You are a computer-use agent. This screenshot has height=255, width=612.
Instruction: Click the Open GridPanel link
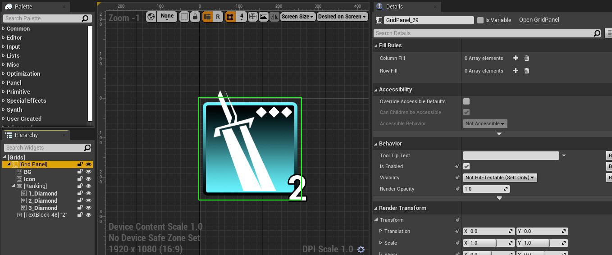click(x=539, y=20)
